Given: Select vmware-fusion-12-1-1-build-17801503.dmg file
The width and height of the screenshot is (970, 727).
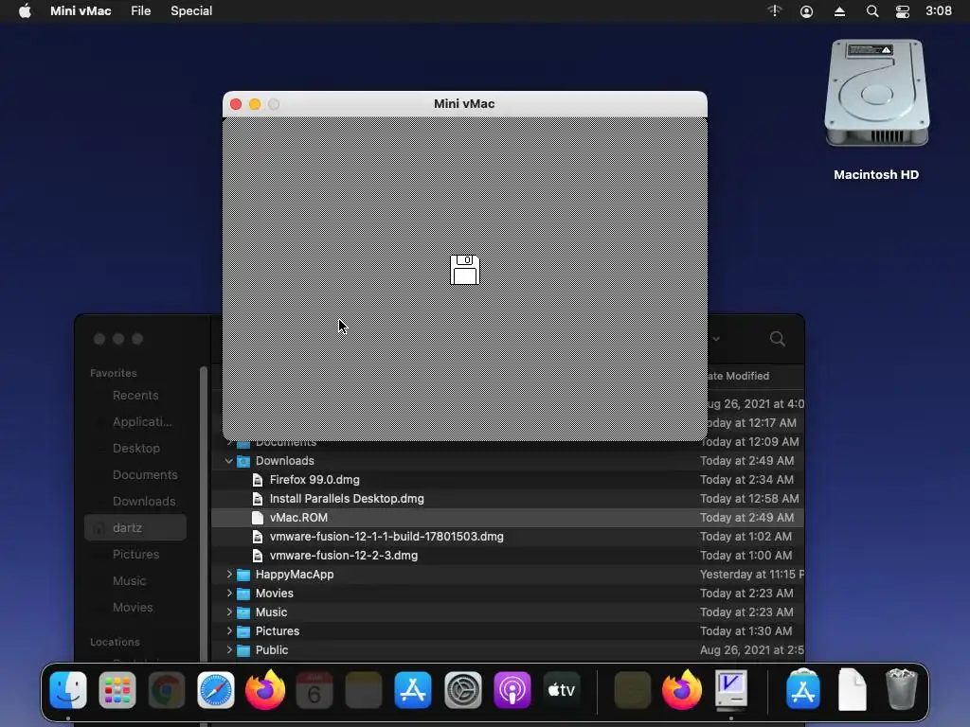Looking at the screenshot, I should click(508, 537).
